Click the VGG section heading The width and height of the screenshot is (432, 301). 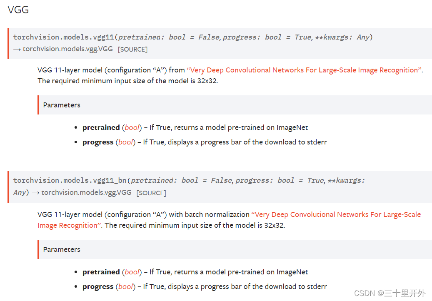click(18, 10)
